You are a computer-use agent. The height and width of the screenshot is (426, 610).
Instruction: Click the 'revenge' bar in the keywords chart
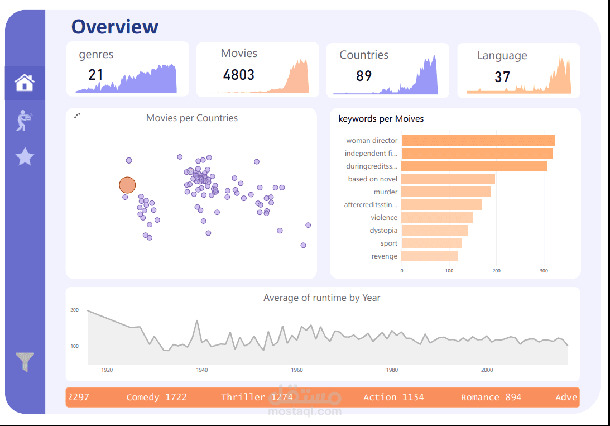(429, 256)
